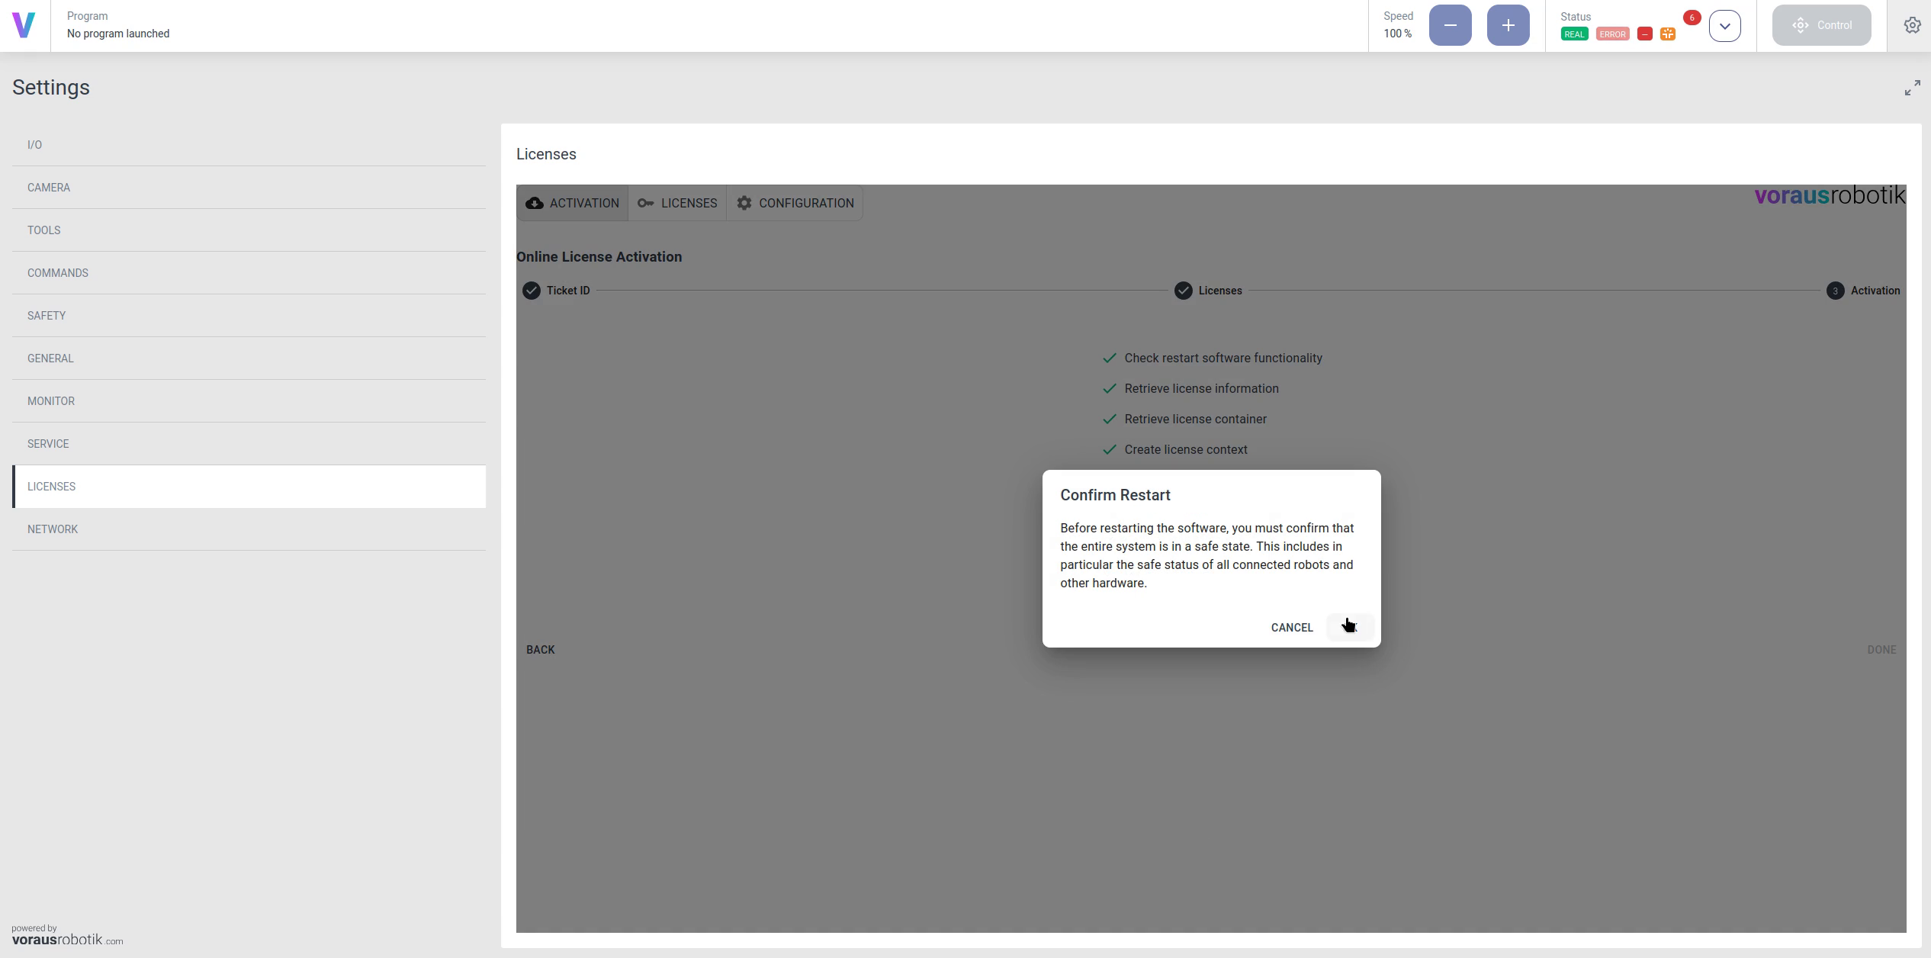
Task: Select the ACTIVATION cloud tab
Action: [572, 203]
